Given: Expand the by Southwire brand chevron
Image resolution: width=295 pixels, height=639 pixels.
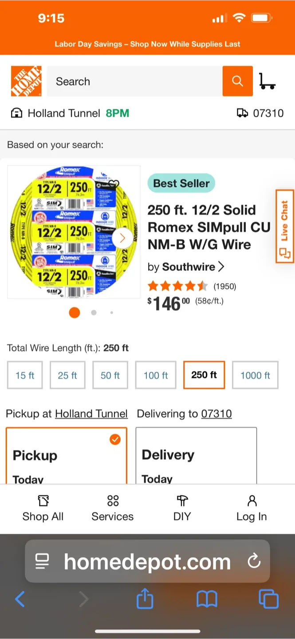Looking at the screenshot, I should pyautogui.click(x=221, y=267).
